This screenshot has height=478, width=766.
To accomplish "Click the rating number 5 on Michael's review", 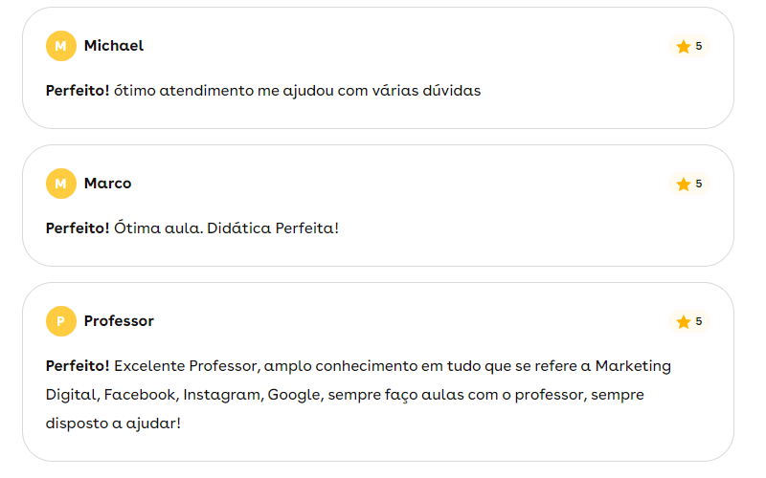I will pyautogui.click(x=699, y=46).
